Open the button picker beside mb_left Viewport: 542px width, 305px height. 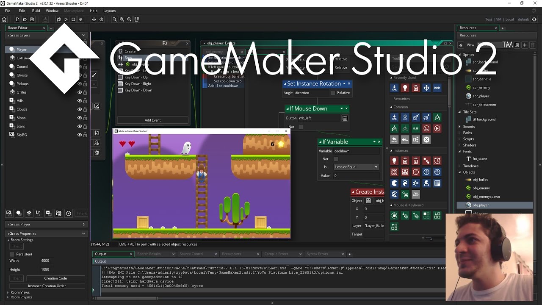345,118
